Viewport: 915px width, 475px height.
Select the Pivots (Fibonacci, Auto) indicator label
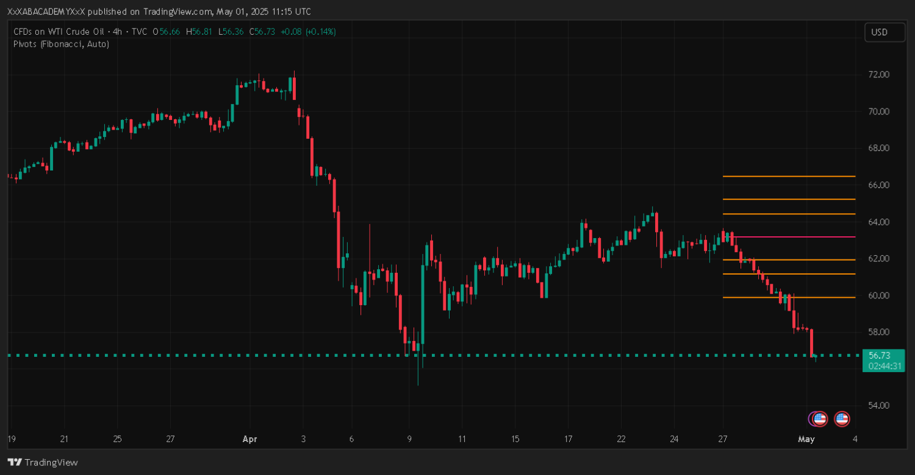pos(61,44)
